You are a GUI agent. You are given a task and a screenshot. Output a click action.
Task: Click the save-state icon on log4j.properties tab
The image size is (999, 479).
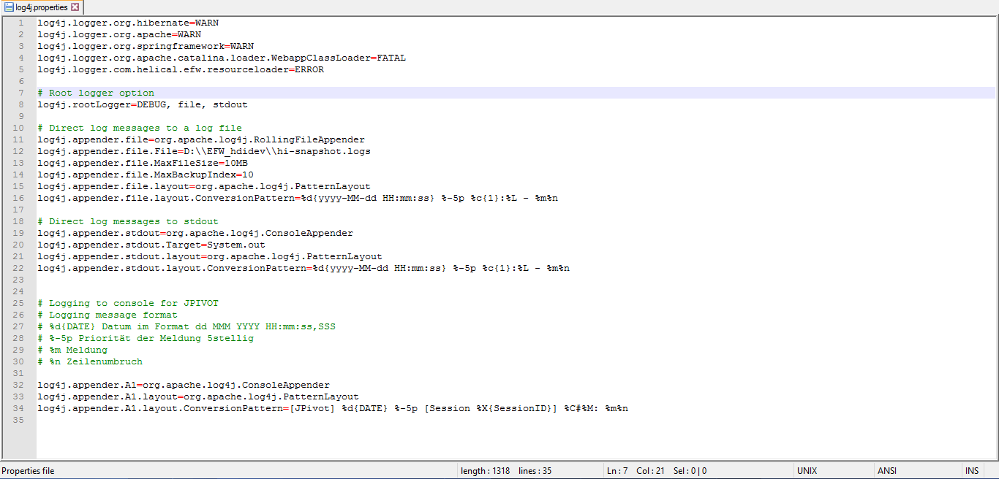[9, 7]
